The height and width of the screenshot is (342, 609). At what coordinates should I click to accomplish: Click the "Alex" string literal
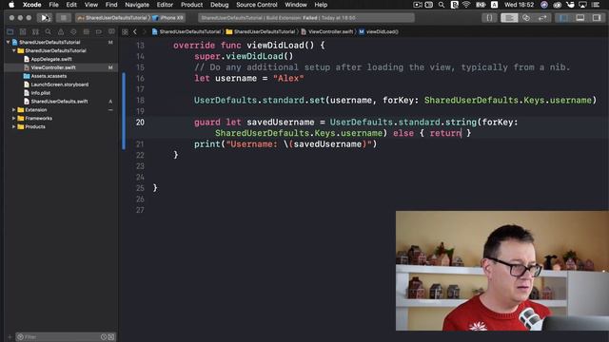(x=288, y=78)
